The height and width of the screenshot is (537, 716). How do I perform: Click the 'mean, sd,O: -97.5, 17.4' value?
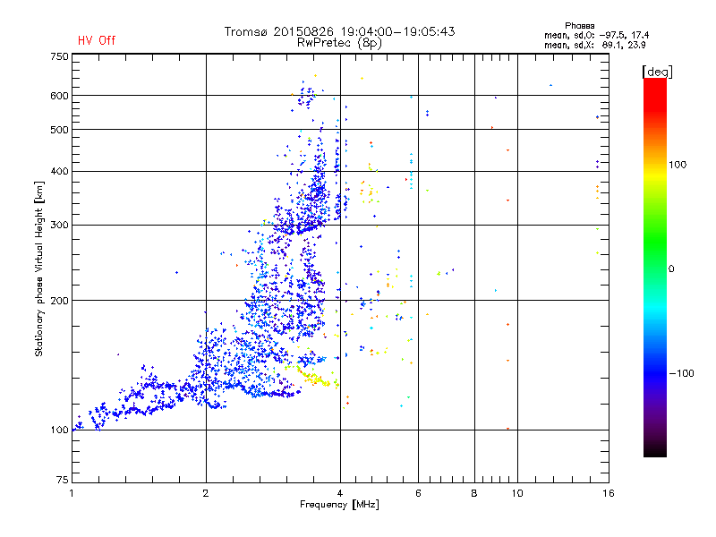[x=596, y=35]
